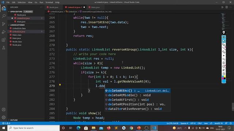Pick the yellow color swatch in annotation toolbar
234x131 pixels.
225,77
